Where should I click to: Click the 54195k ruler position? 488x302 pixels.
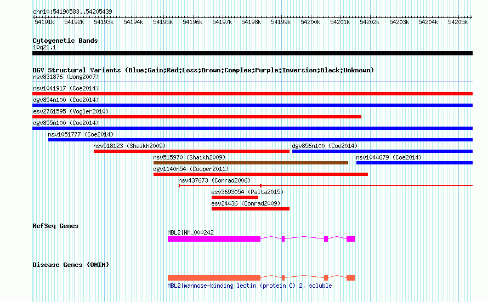point(163,22)
